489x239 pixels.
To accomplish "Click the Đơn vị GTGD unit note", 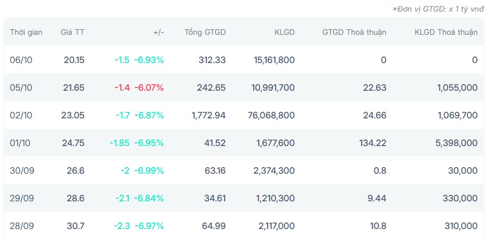I will 438,9.
